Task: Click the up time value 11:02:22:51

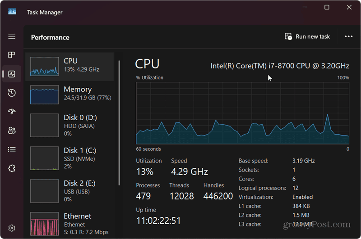Action: pos(158,221)
